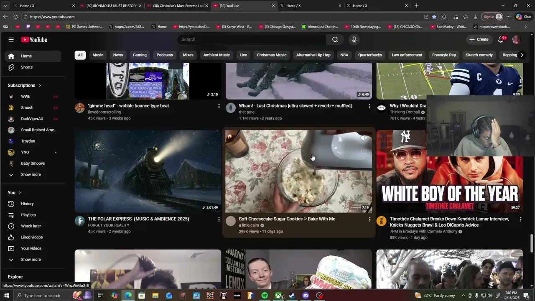Click the search magnifier button
Screen dimensions: 535x301
tap(335, 39)
